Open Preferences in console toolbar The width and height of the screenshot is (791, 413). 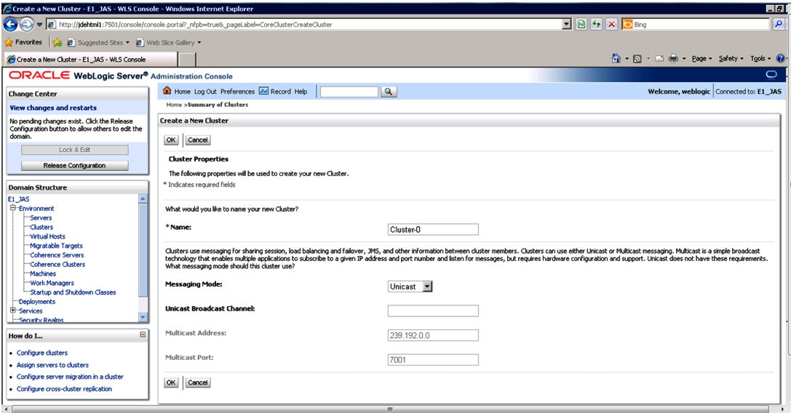pyautogui.click(x=237, y=92)
